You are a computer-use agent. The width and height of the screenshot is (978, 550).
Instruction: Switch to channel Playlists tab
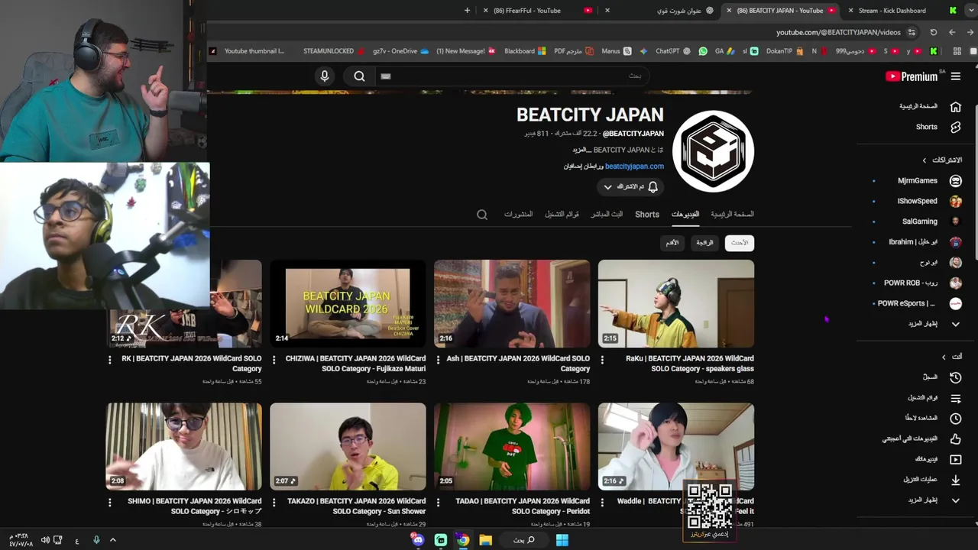562,215
